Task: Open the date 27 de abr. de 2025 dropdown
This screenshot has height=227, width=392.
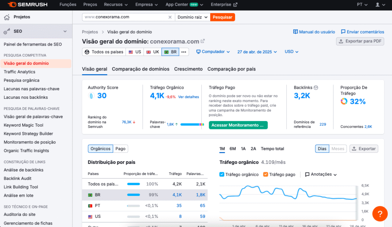Action: point(257,52)
